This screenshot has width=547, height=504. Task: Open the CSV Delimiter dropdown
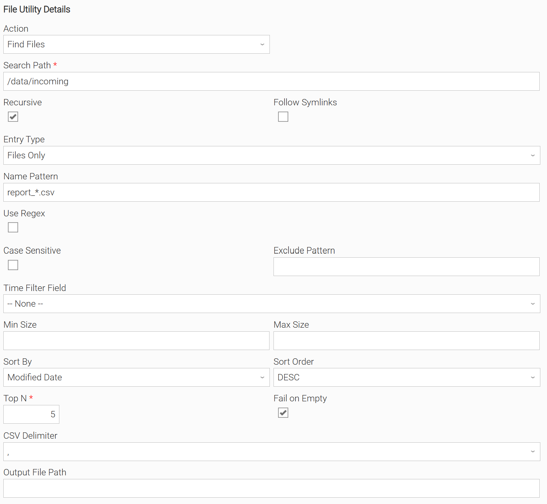(x=271, y=452)
